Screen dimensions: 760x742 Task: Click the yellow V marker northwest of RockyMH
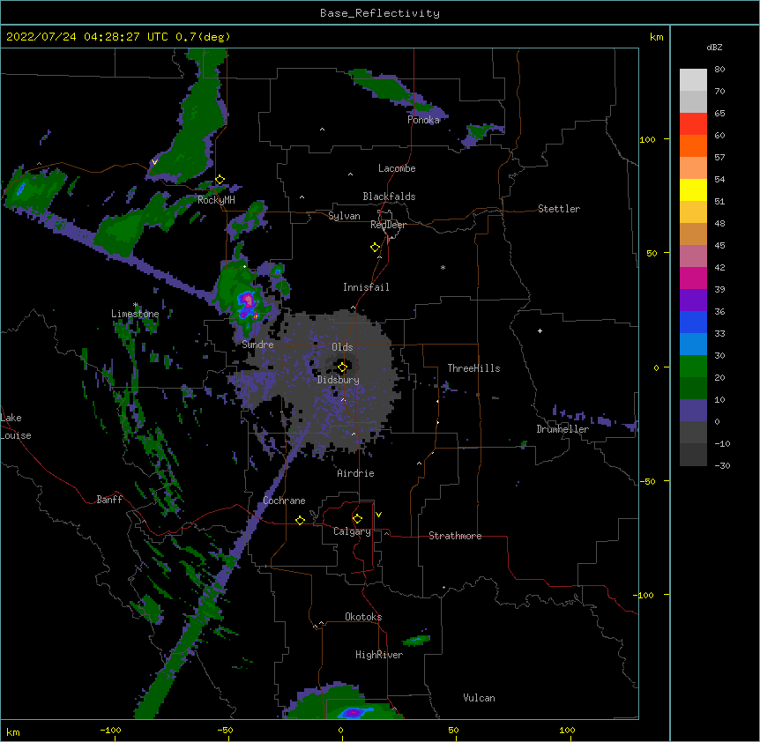tap(154, 162)
